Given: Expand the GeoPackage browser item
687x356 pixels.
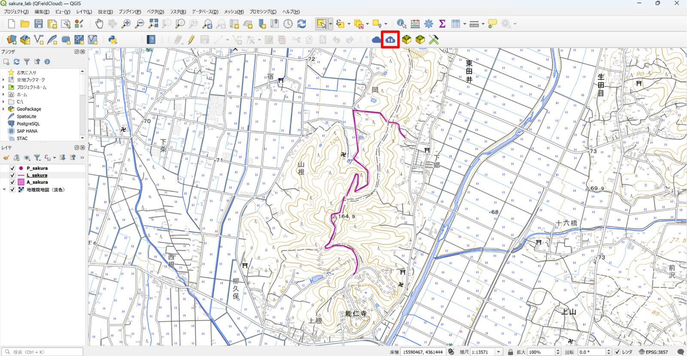Looking at the screenshot, I should pos(3,109).
